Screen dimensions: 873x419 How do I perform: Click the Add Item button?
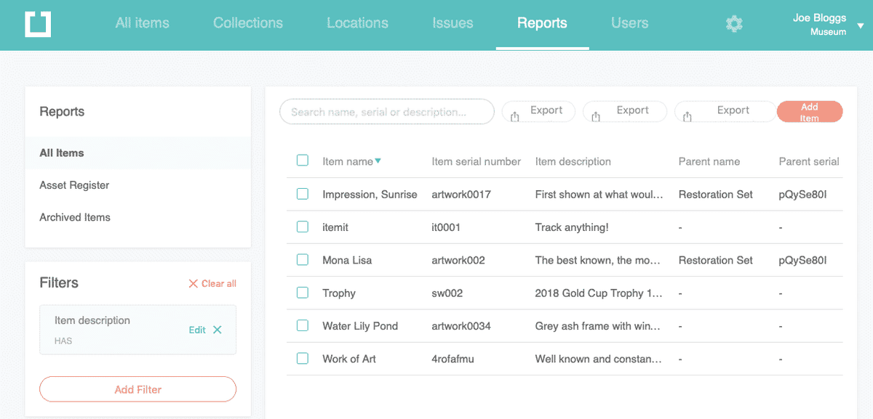click(x=810, y=111)
